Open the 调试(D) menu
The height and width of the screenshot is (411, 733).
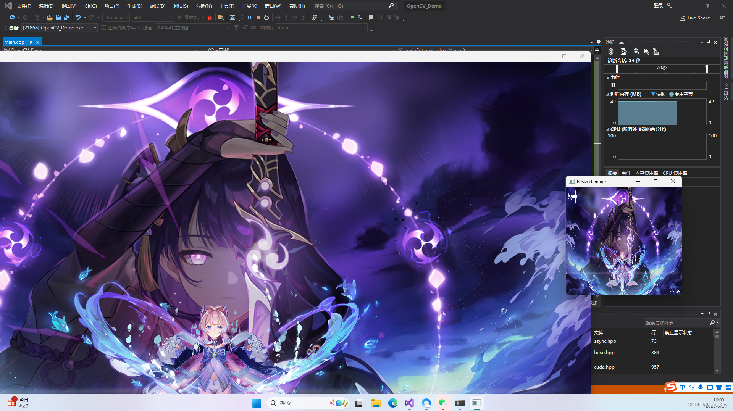[158, 6]
